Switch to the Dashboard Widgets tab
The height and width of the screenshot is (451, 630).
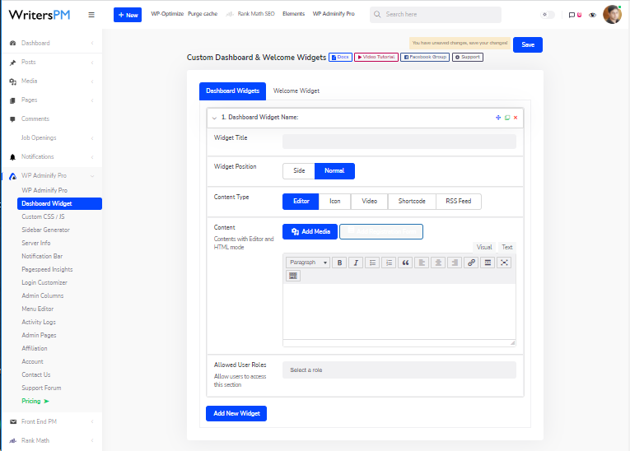[232, 91]
